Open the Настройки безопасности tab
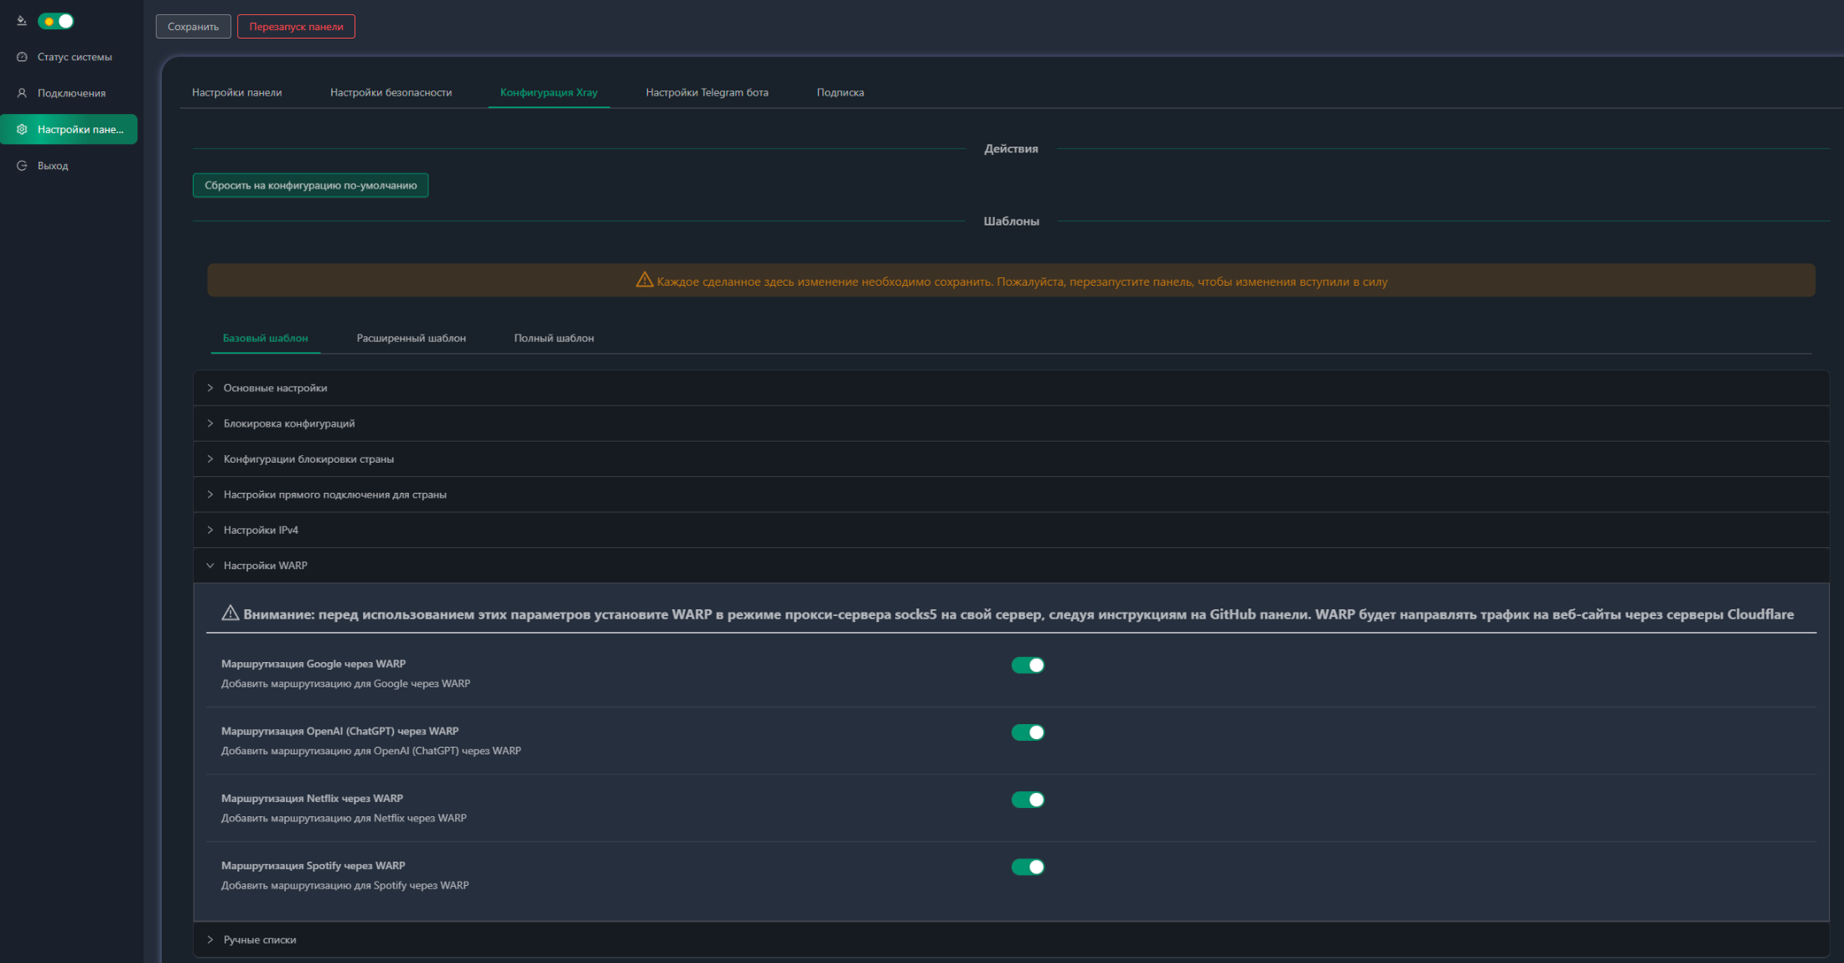This screenshot has height=963, width=1844. (x=391, y=92)
